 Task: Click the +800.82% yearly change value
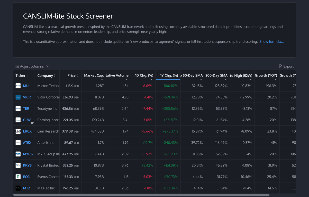pyautogui.click(x=170, y=86)
